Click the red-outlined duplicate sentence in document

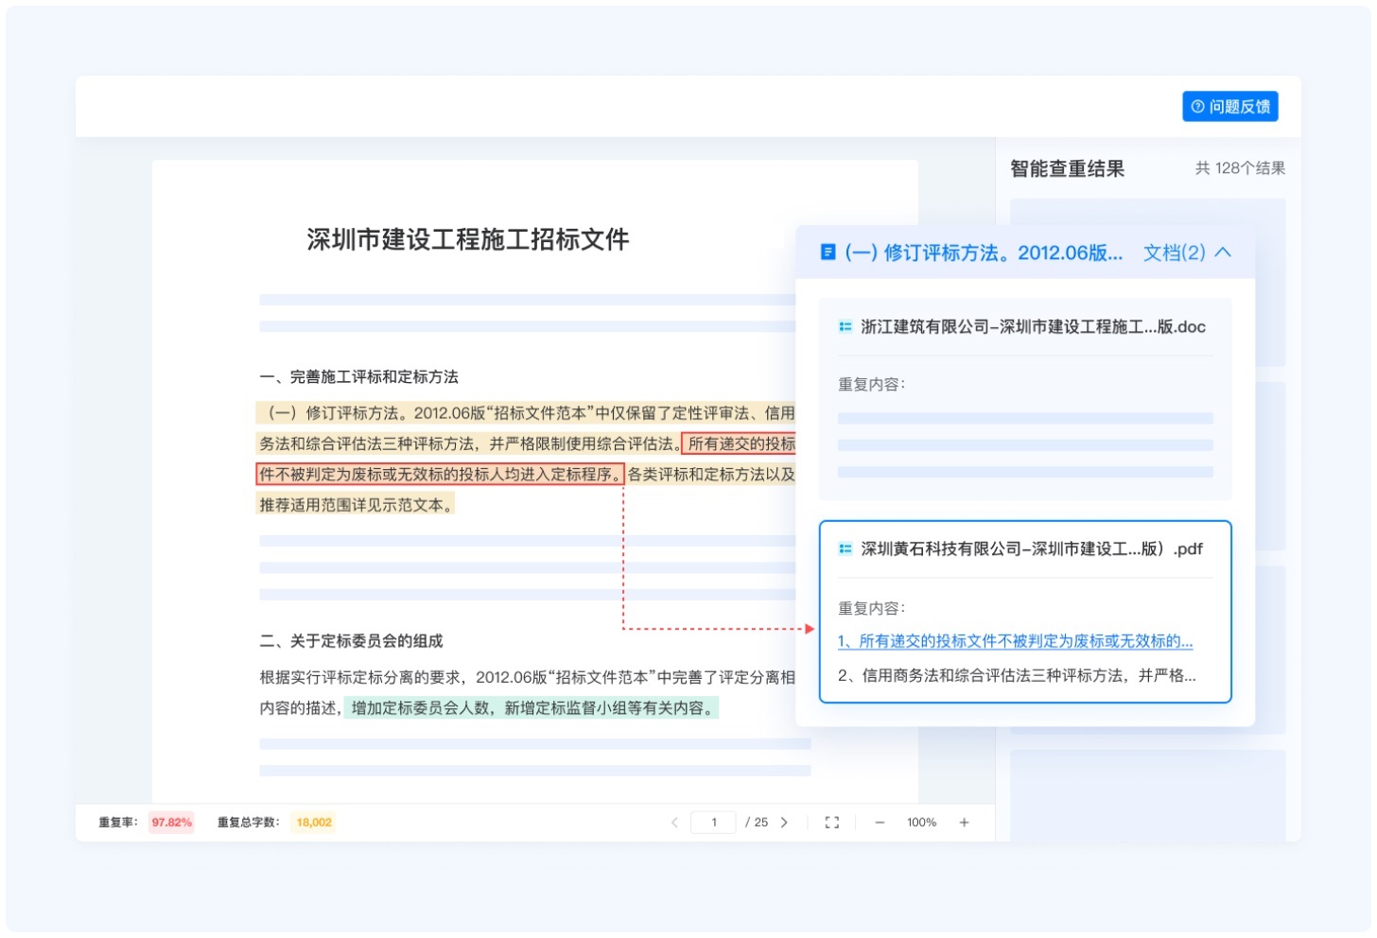pyautogui.click(x=440, y=475)
